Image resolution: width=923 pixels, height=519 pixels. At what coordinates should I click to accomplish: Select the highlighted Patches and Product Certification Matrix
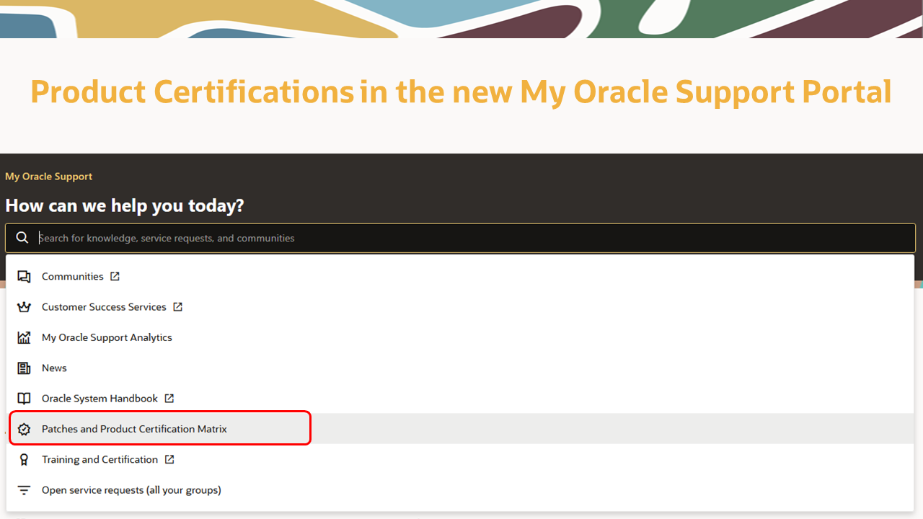[134, 428]
